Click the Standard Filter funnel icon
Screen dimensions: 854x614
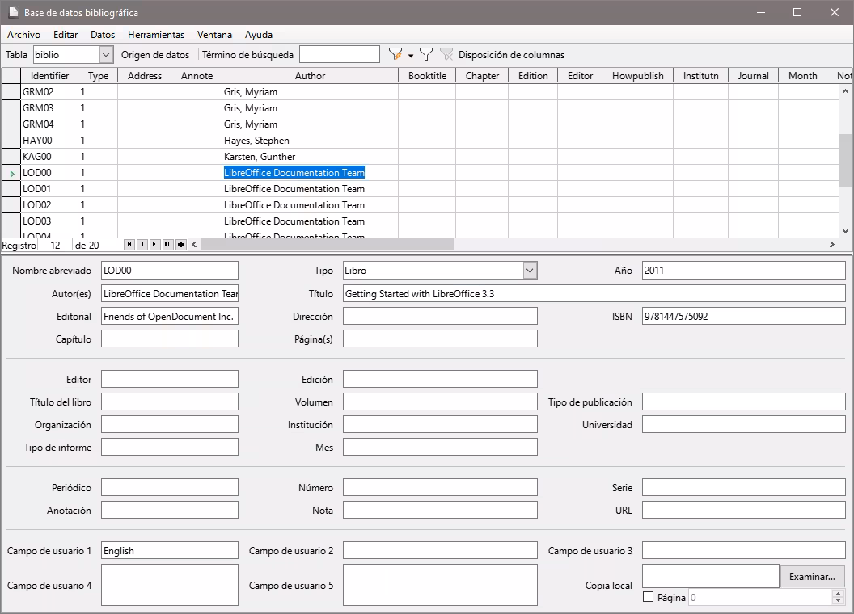(426, 55)
